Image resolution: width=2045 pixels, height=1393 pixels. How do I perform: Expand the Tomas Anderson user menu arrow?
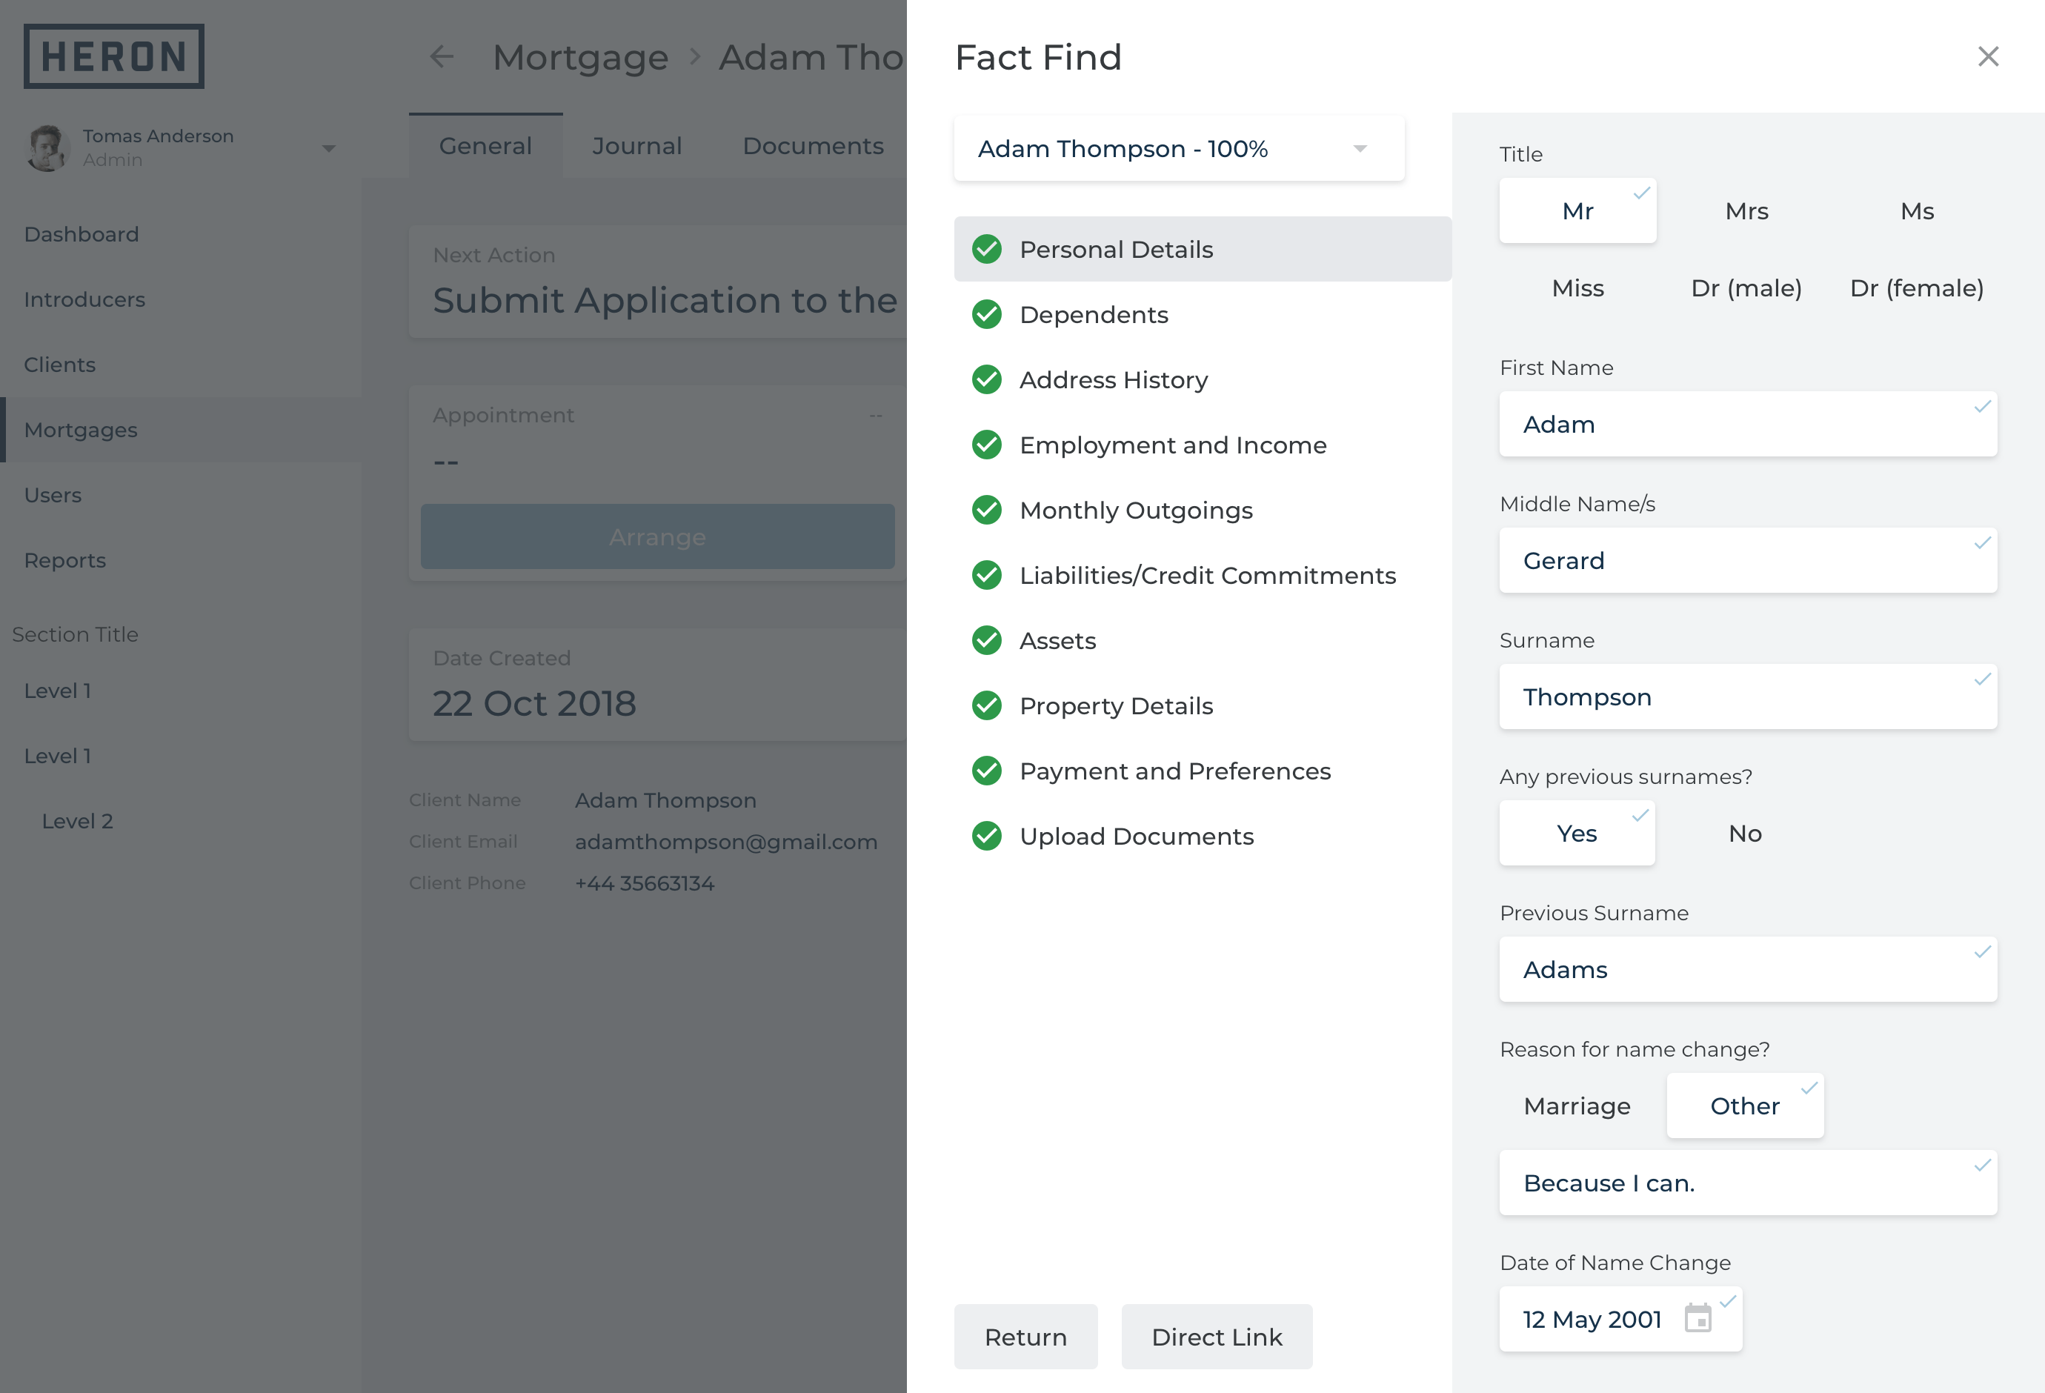(x=328, y=149)
